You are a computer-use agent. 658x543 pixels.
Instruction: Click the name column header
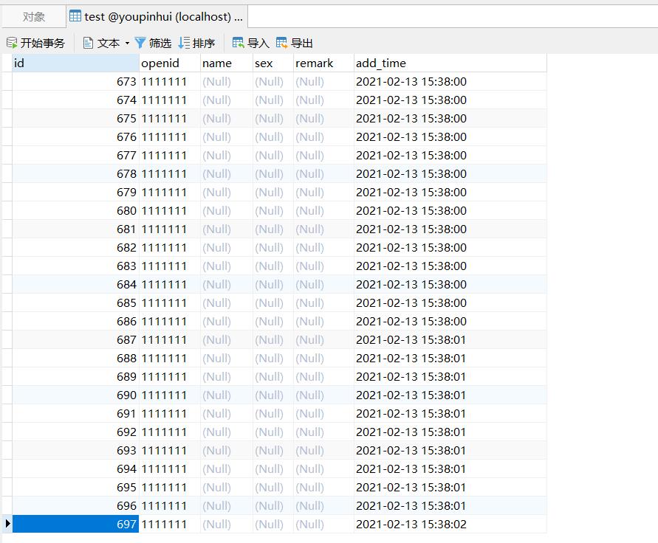227,63
